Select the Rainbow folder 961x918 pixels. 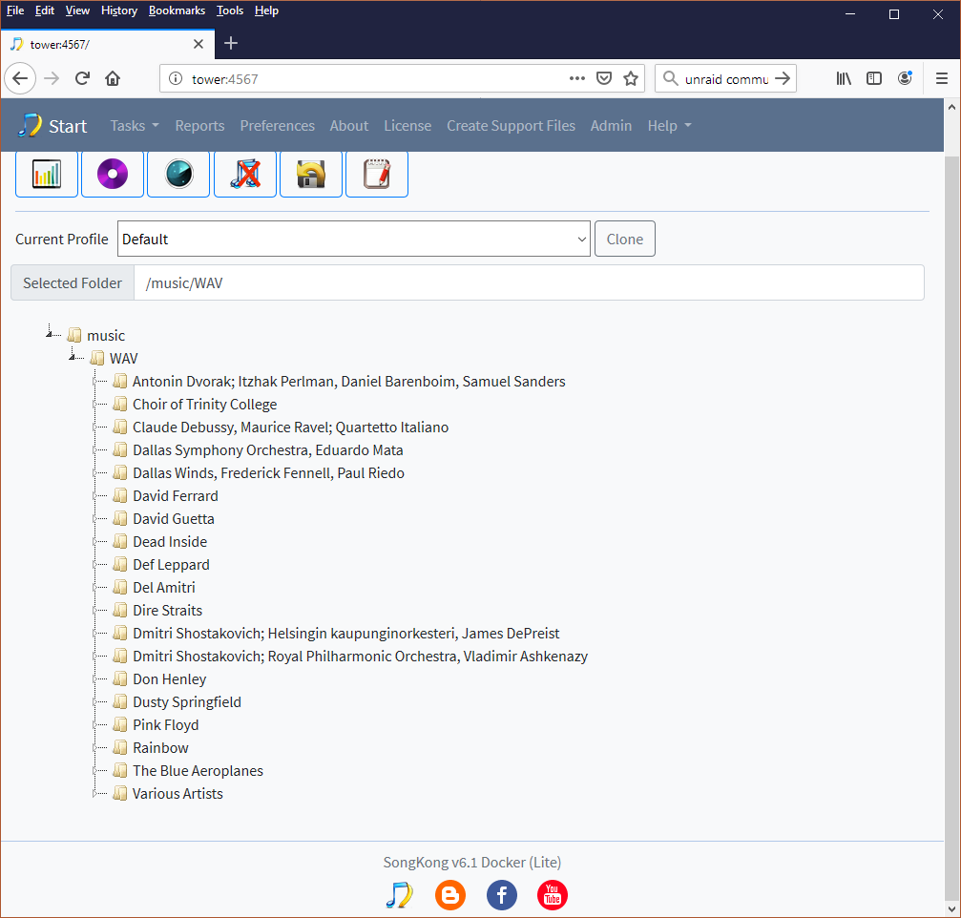160,747
